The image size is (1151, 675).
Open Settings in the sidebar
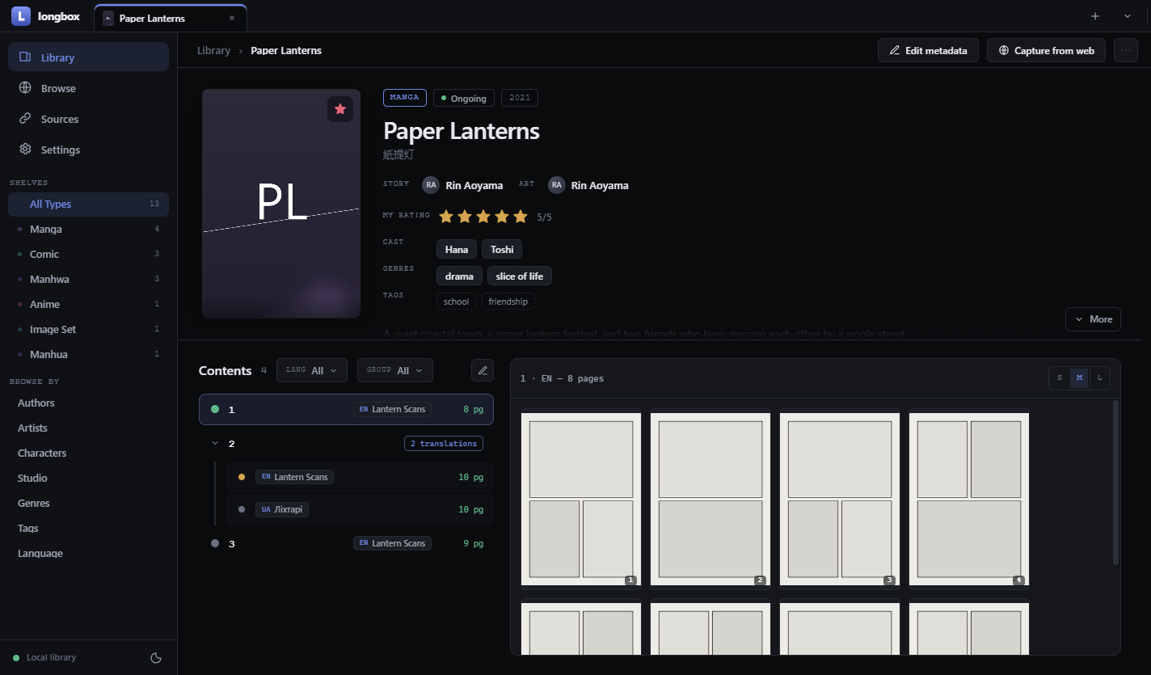tap(88, 150)
